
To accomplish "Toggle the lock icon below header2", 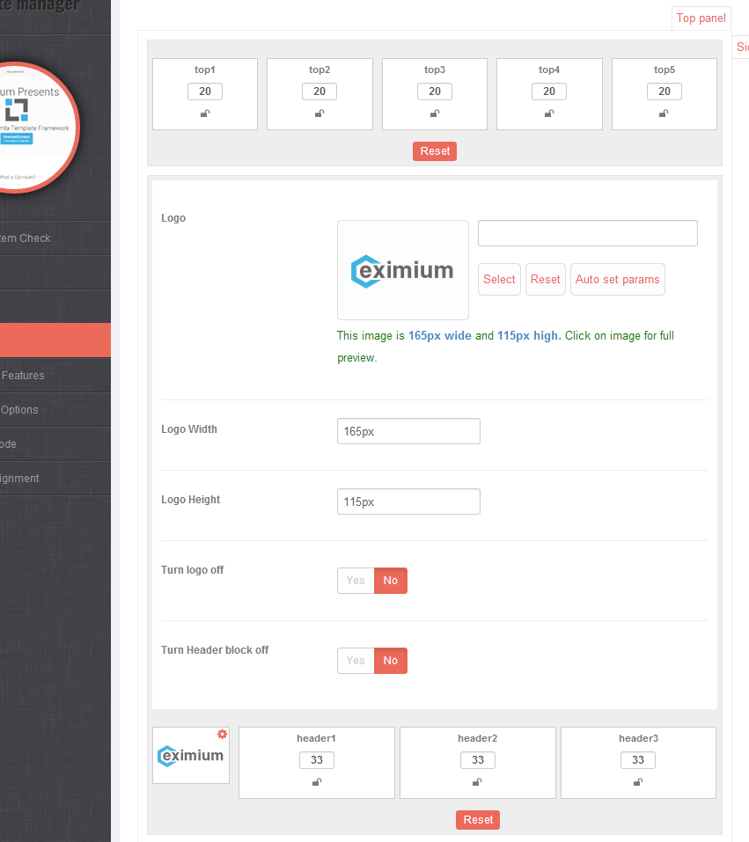I will [477, 782].
